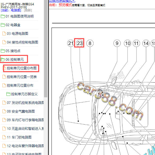Image resolution: width=155 pixels, height=155 pixels.
Task: Click callout circle number 14
Action: point(146,43)
